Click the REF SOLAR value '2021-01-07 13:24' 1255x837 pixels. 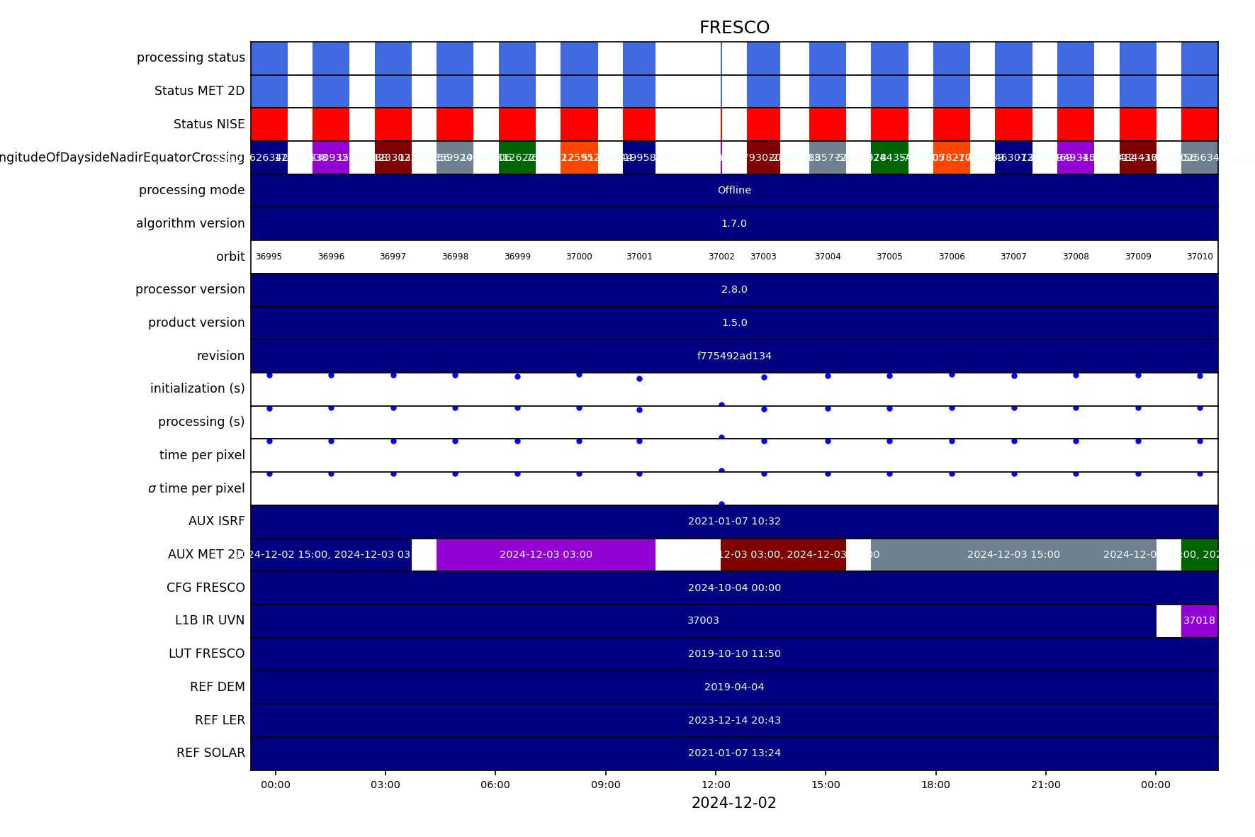[x=734, y=753]
